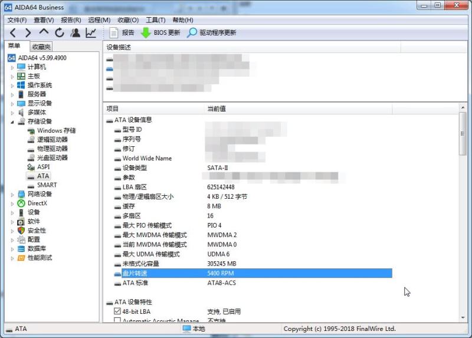Refresh the page with the circular arrow icon
Screen dimensions: 472x338
pyautogui.click(x=60, y=32)
